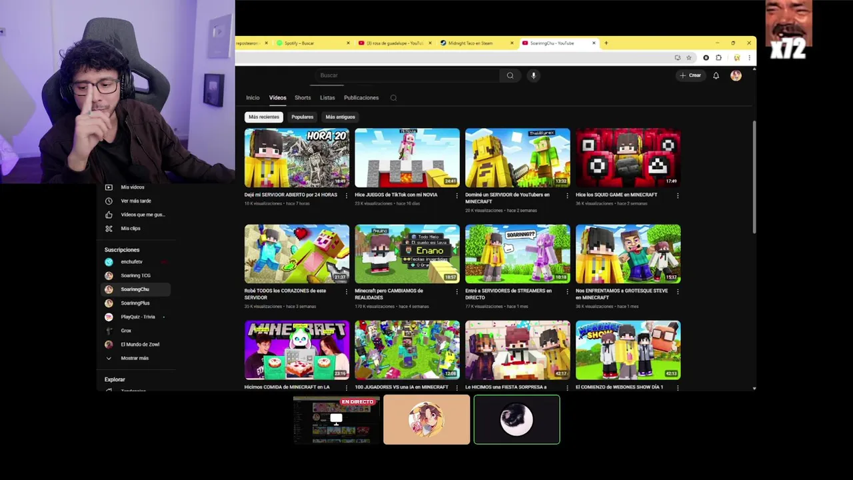This screenshot has width=853, height=480.
Task: Open thumbnail of WEBONES SHOW DÍA 1 video
Action: click(x=628, y=350)
